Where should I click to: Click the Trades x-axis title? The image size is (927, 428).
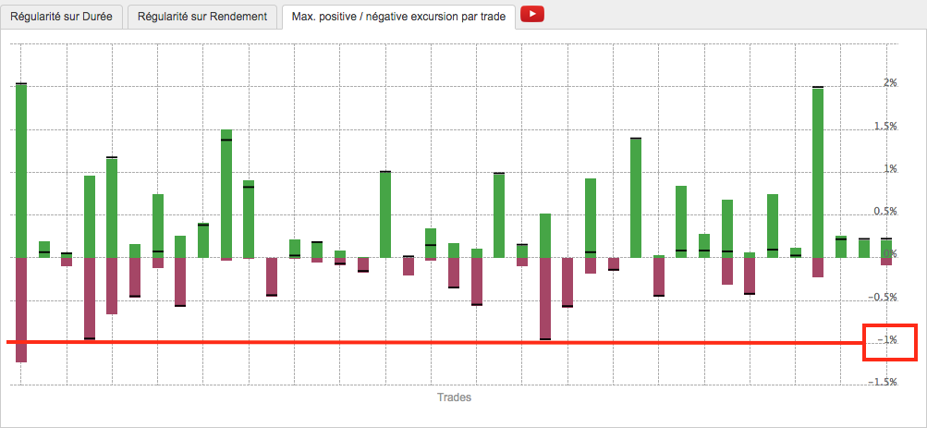tap(454, 397)
